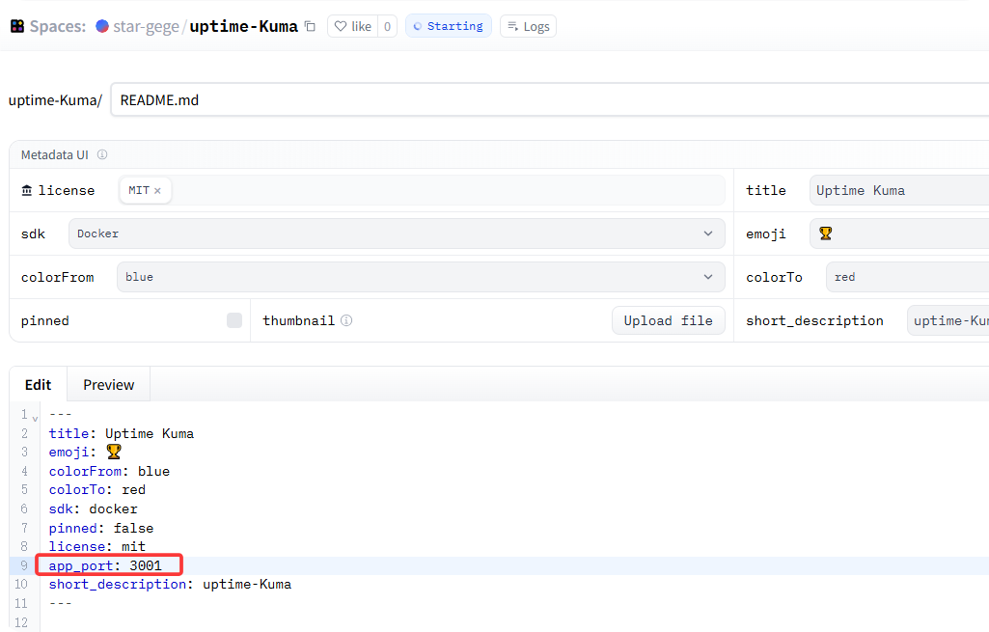Open the colorTo red dropdown
The image size is (989, 632).
point(905,277)
